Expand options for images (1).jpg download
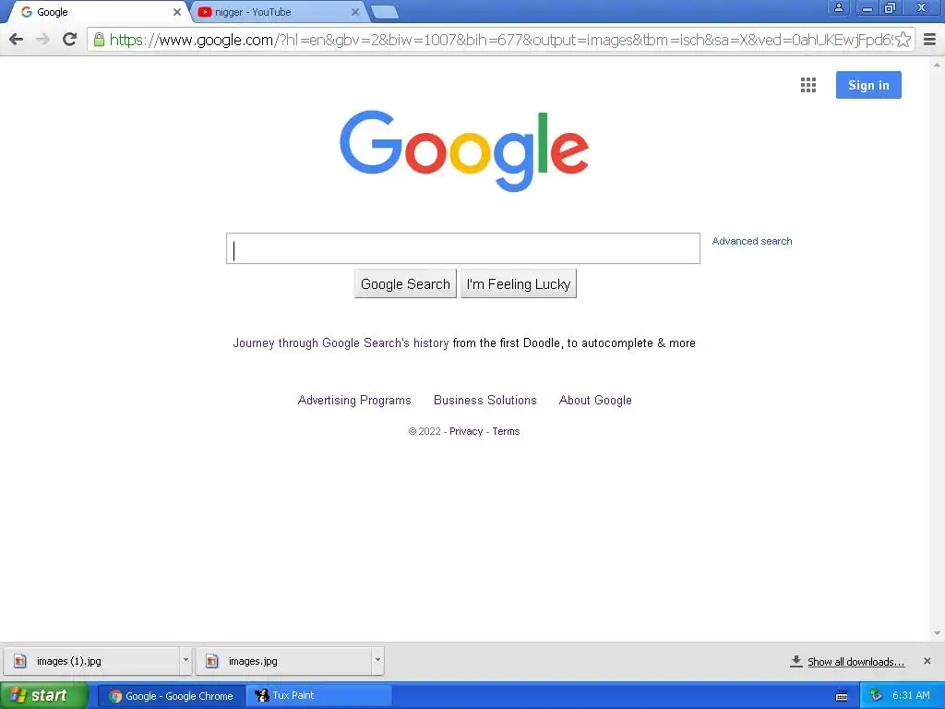Screen dimensions: 945x709 coord(185,660)
